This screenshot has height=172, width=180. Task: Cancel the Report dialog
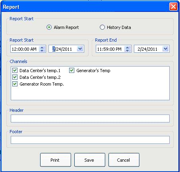(124, 160)
